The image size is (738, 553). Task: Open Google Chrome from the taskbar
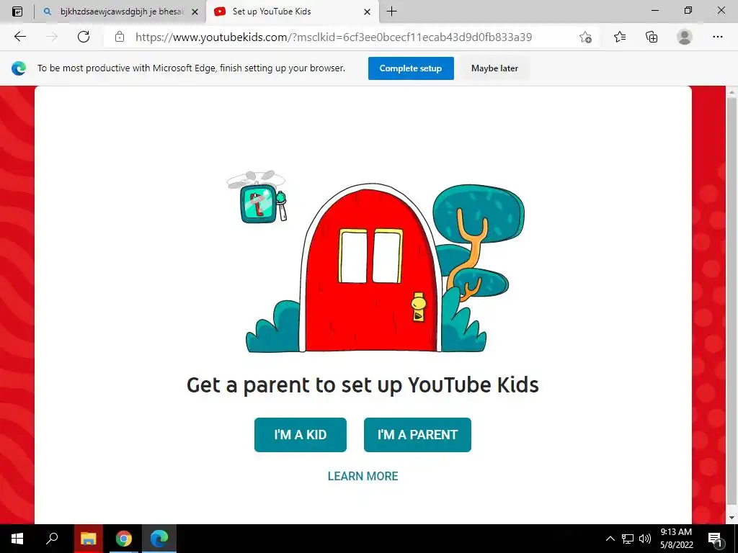click(124, 539)
